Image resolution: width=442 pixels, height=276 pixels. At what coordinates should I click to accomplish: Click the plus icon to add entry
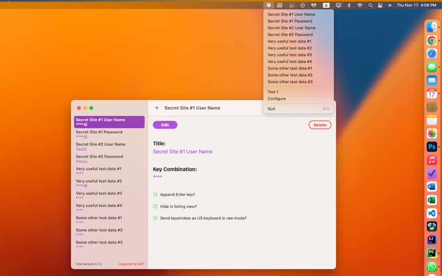tap(157, 108)
